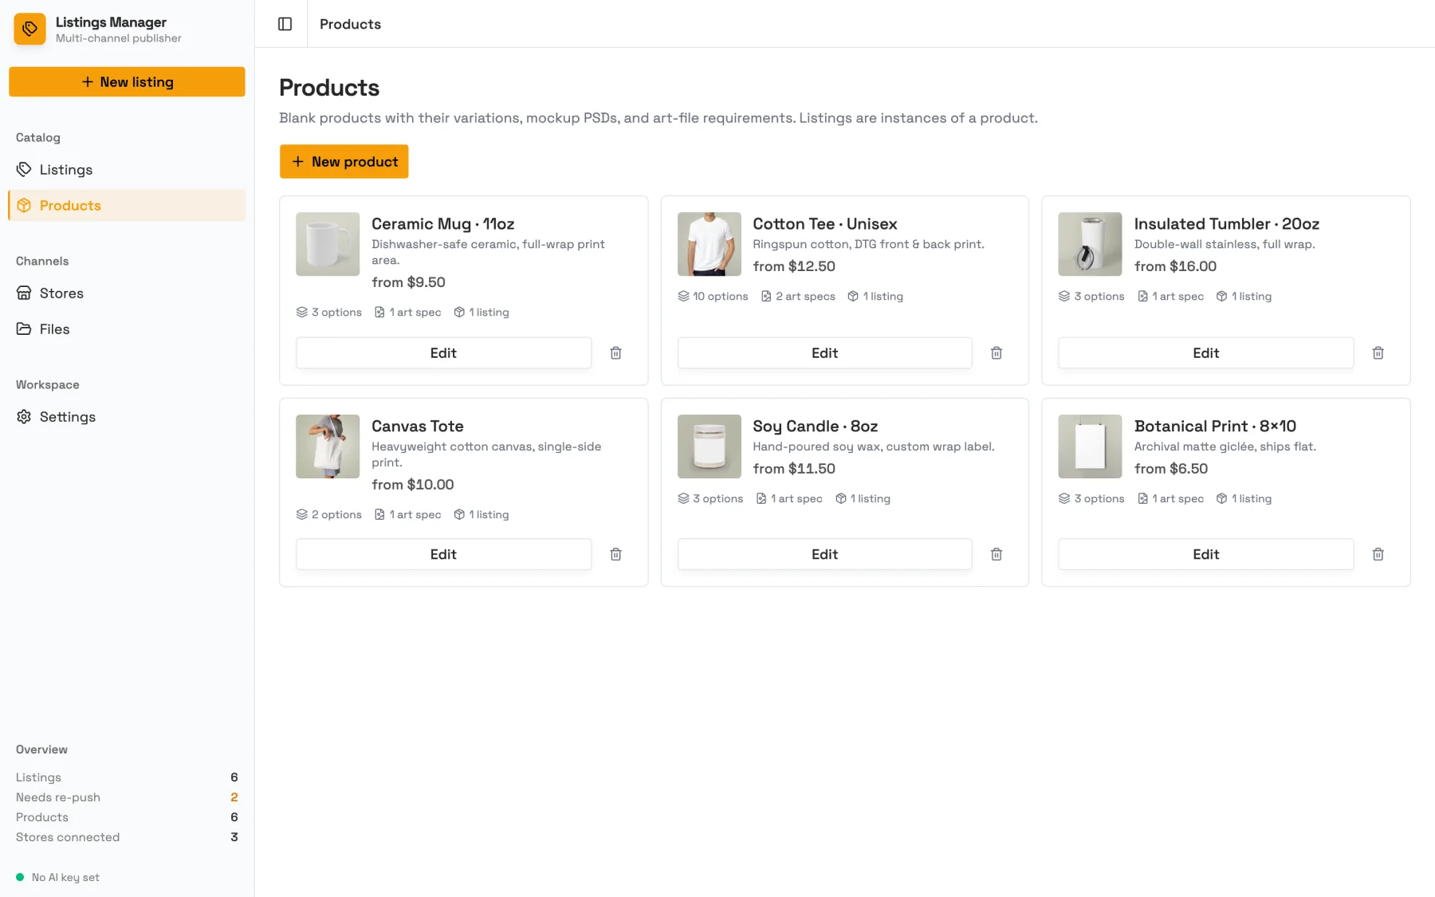Click "from $6.50" price on Botanical Print
This screenshot has height=897, width=1435.
[1171, 469]
